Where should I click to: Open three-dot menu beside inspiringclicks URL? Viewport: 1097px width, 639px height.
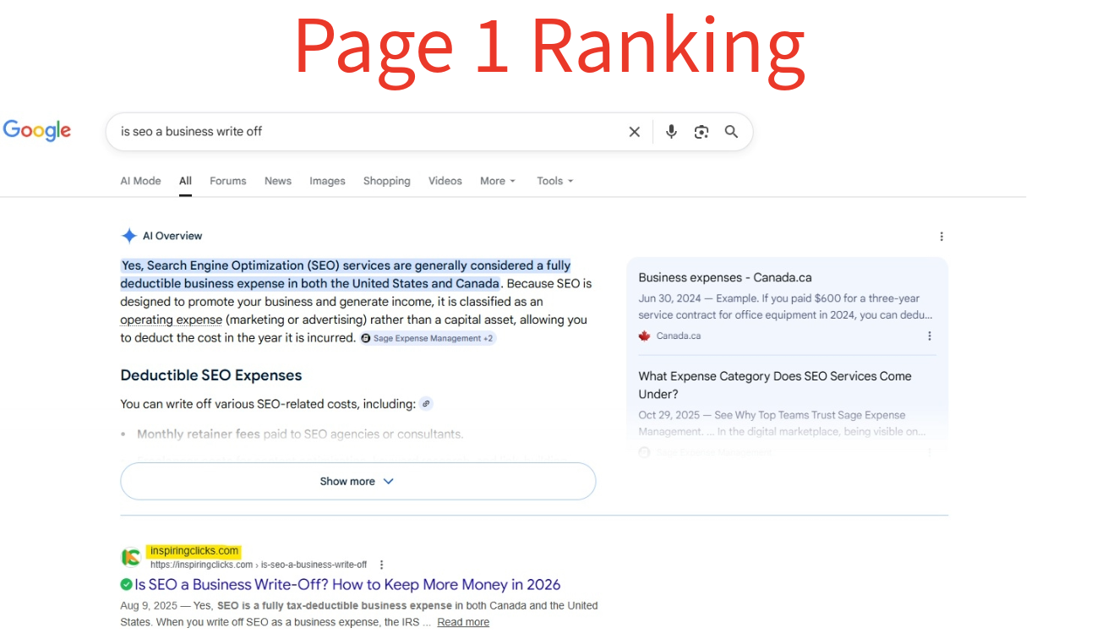click(x=381, y=565)
